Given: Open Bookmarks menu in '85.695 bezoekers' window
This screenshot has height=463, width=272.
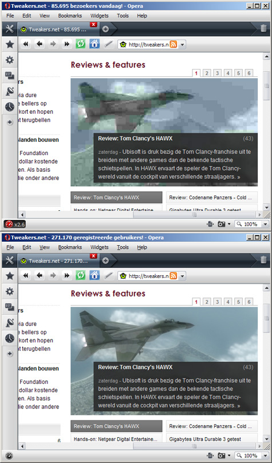Looking at the screenshot, I should point(70,16).
